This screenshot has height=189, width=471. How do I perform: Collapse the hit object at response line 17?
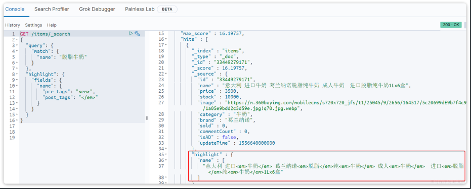[x=166, y=45]
